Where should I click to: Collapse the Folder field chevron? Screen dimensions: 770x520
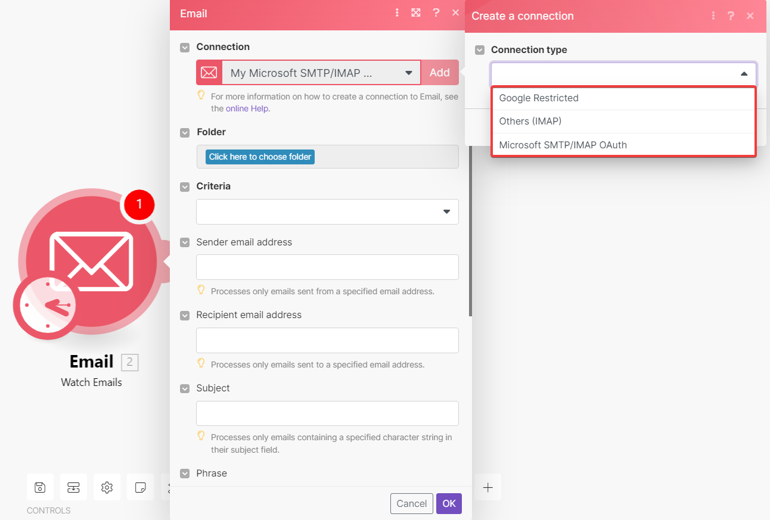tap(185, 132)
